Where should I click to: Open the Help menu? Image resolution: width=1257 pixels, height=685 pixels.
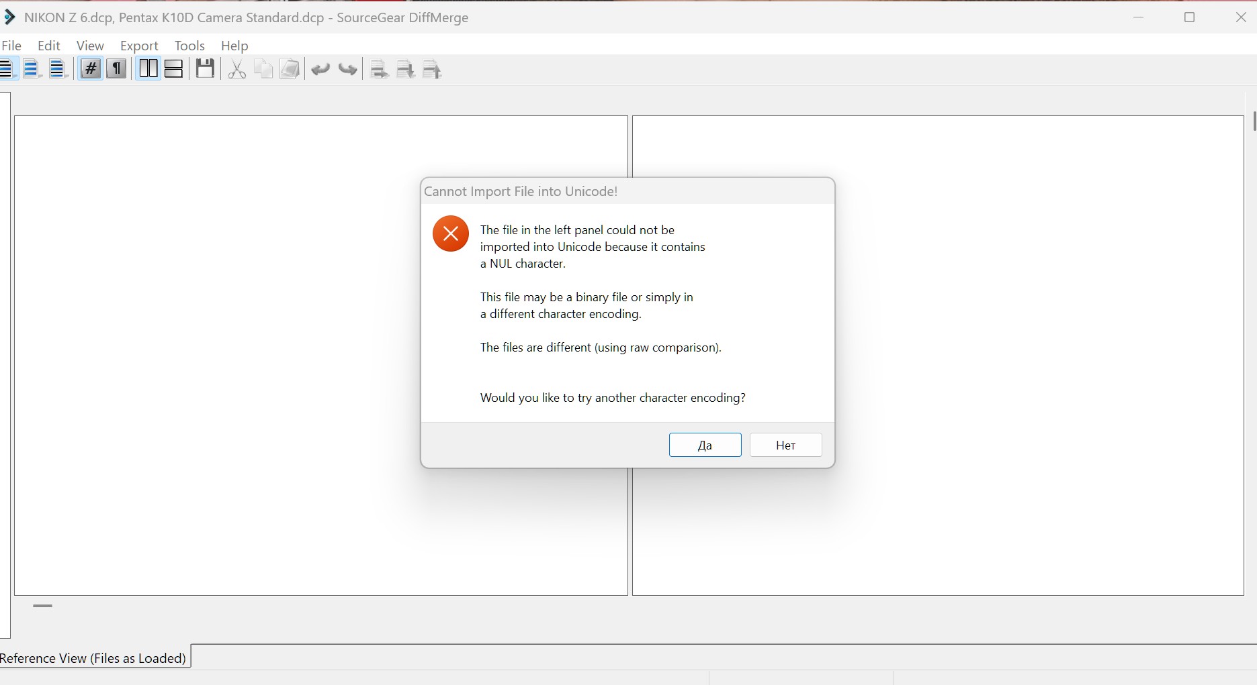tap(234, 46)
